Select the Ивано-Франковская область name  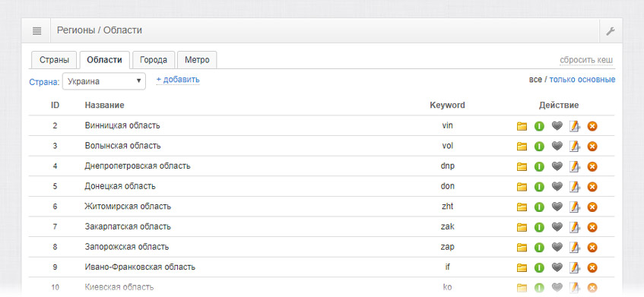[140, 267]
